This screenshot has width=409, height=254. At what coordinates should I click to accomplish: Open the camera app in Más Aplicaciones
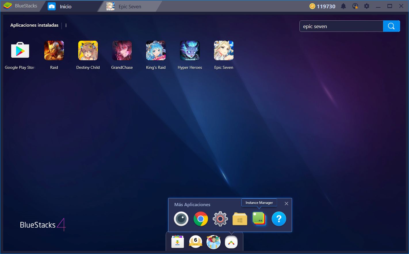pos(181,219)
